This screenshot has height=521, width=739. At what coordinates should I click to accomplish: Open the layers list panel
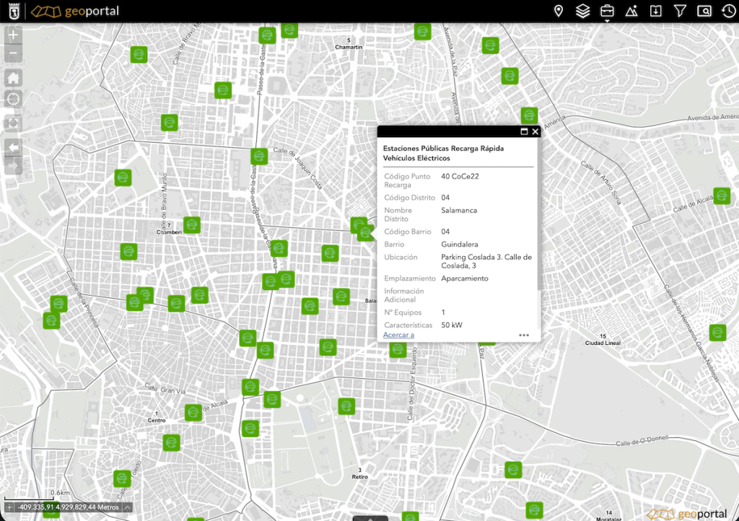pos(582,11)
